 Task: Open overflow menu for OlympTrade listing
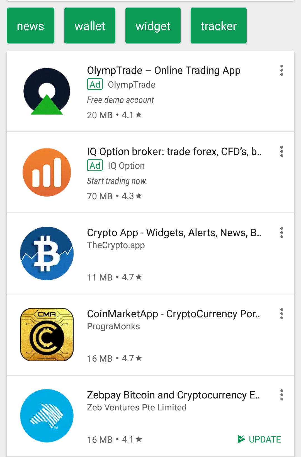click(x=282, y=70)
